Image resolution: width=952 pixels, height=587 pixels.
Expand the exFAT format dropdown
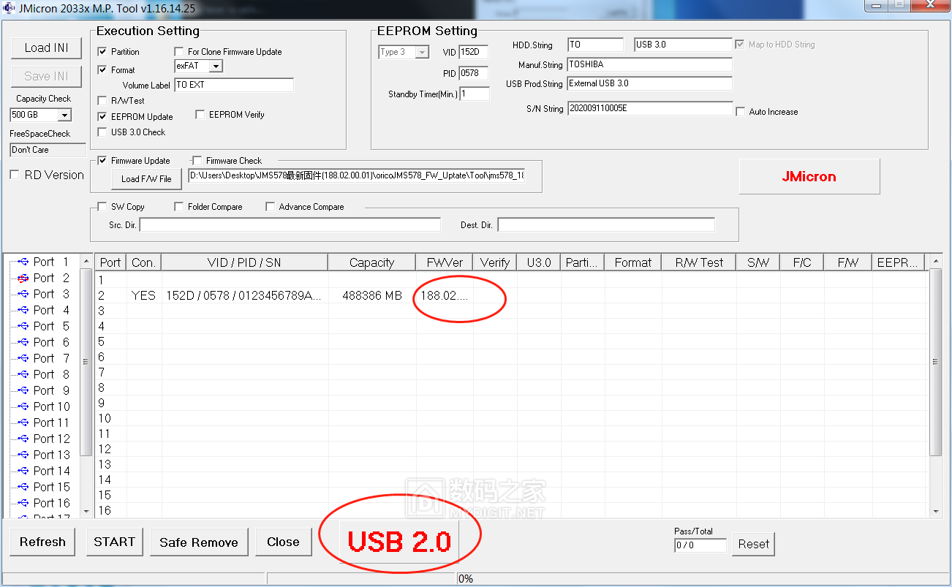(215, 67)
